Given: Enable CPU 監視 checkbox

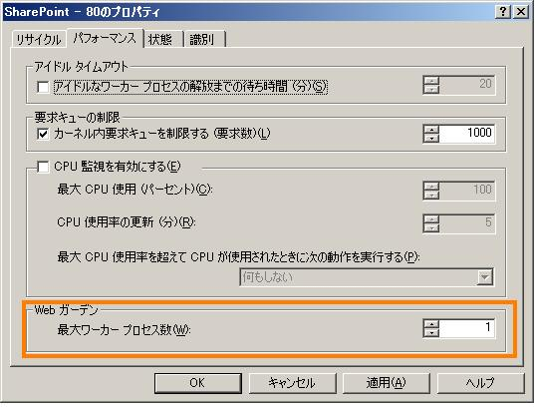Looking at the screenshot, I should 43,168.
